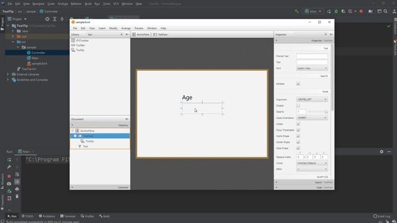This screenshot has width=397, height=223.
Task: Select the ToolBar item in Library
Action: pos(80,45)
